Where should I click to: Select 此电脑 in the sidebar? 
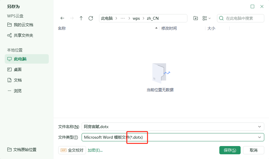click(27, 59)
